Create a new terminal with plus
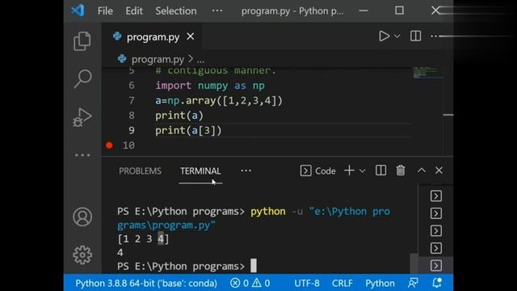Image resolution: width=517 pixels, height=291 pixels. pyautogui.click(x=349, y=171)
